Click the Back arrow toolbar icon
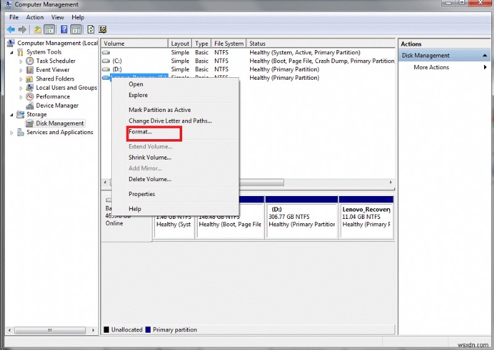 [x=10, y=29]
